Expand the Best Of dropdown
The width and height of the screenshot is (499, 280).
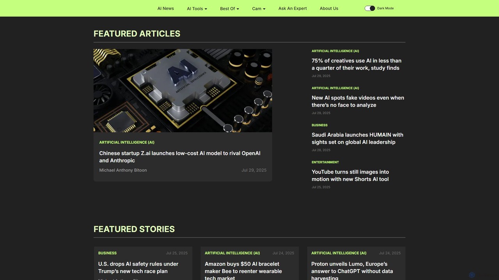pos(230,9)
